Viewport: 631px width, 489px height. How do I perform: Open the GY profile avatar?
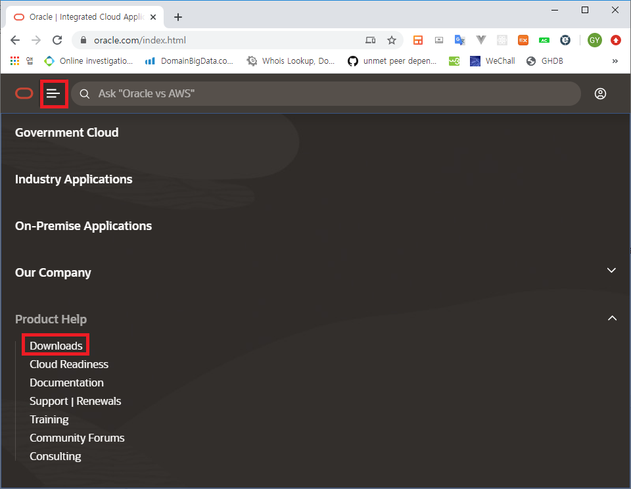coord(594,40)
